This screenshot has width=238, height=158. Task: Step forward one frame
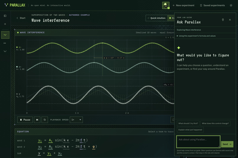(37, 120)
